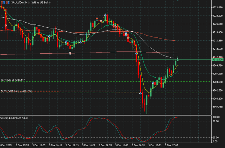Click the Stochastic scale value 0.00
Image resolution: width=225 pixels, height=148 pixels.
[215, 142]
